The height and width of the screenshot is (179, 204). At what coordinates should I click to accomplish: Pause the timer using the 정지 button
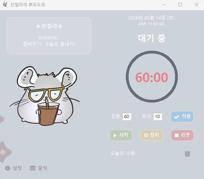(151, 135)
